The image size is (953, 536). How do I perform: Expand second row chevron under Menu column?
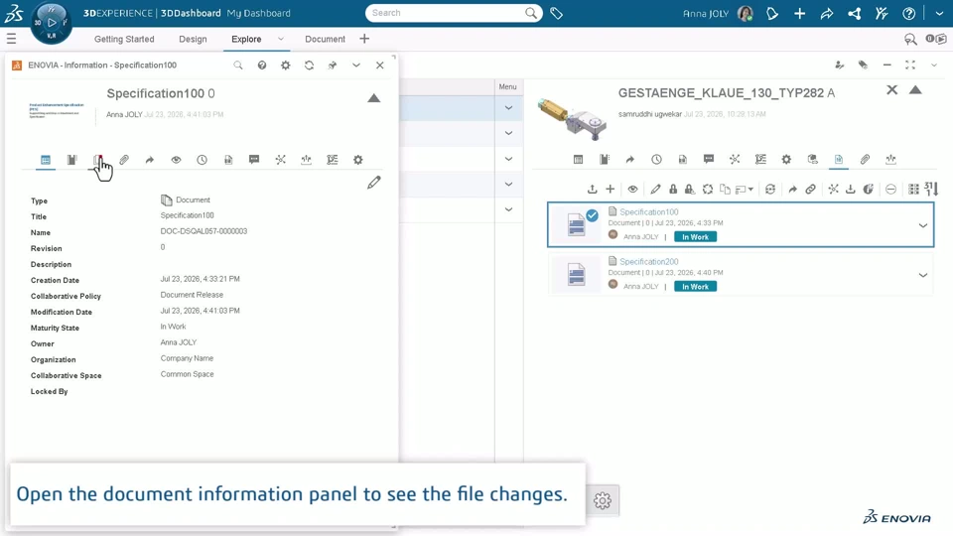pos(508,133)
